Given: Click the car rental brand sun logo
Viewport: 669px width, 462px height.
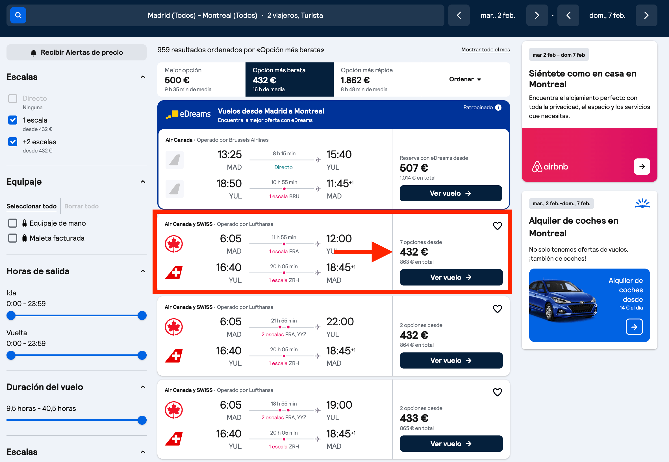Looking at the screenshot, I should tap(642, 203).
